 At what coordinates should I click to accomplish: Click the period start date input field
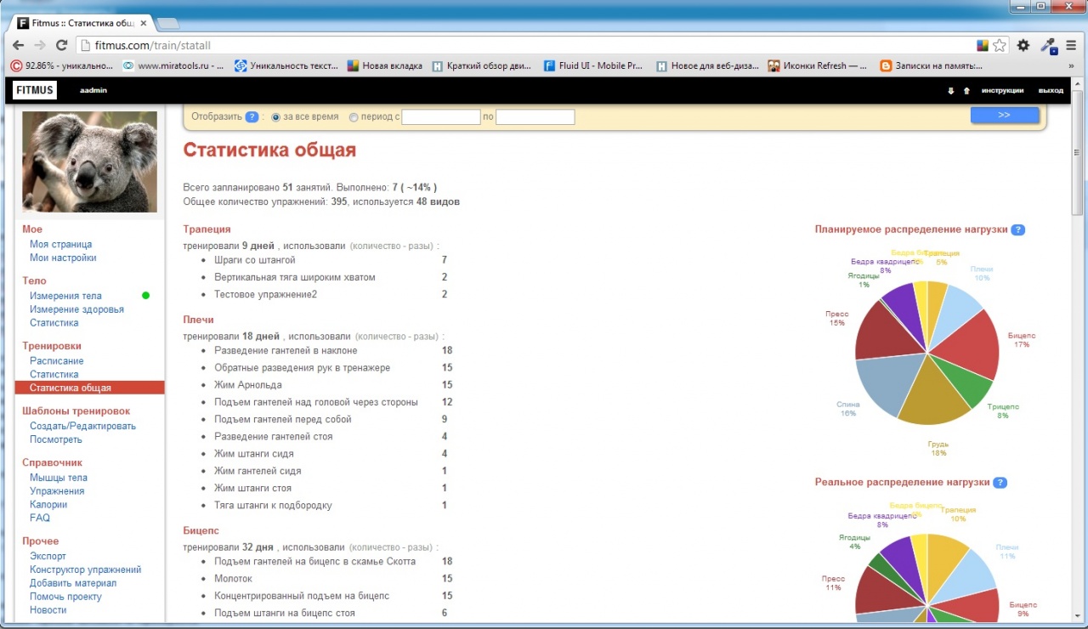[440, 117]
